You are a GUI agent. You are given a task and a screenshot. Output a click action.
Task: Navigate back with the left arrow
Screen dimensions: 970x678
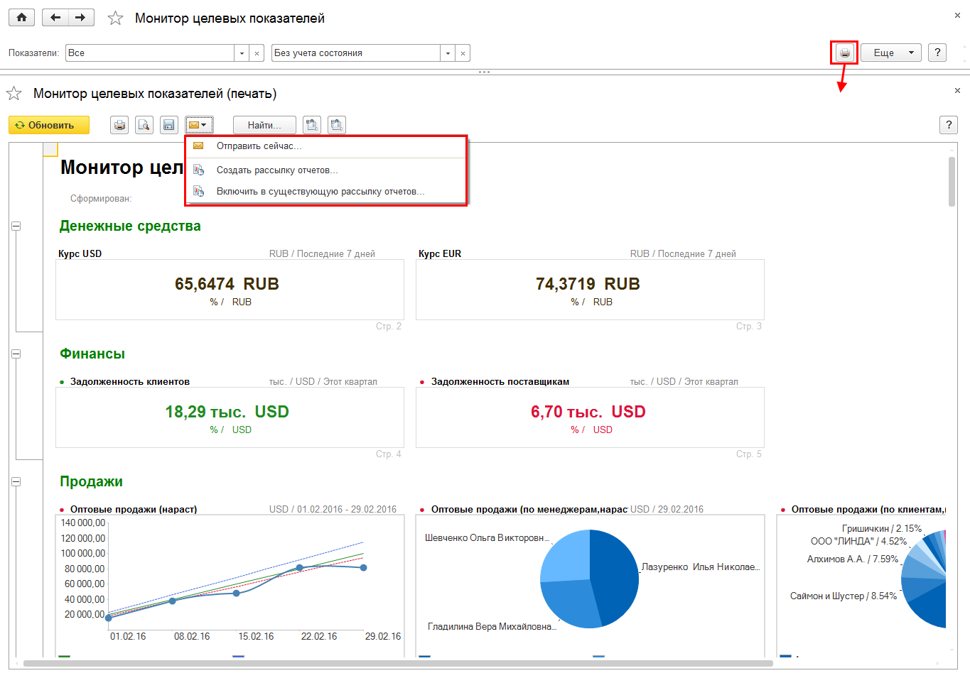tap(55, 18)
